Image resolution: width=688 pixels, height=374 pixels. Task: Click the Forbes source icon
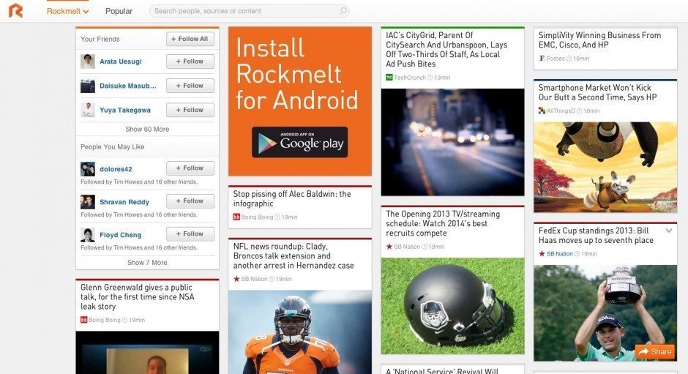542,58
